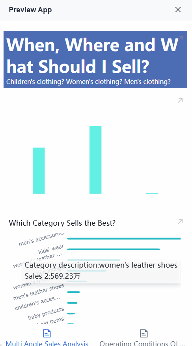This screenshot has height=346, width=192.
Task: Select the kids' wear axis label
Action: [x=51, y=249]
